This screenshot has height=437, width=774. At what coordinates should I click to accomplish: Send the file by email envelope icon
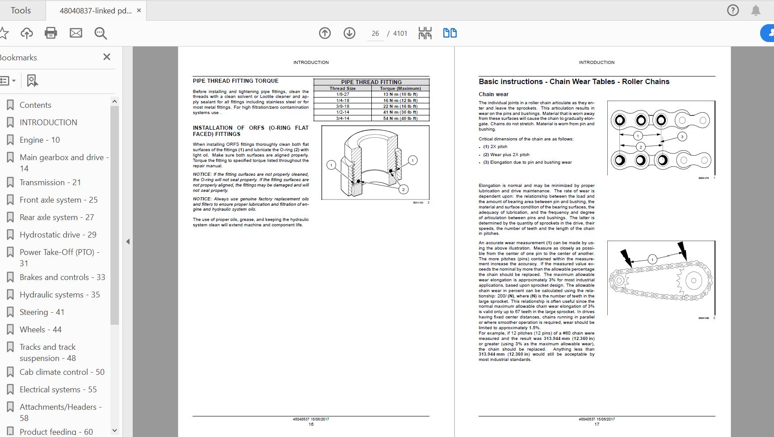[x=76, y=33]
